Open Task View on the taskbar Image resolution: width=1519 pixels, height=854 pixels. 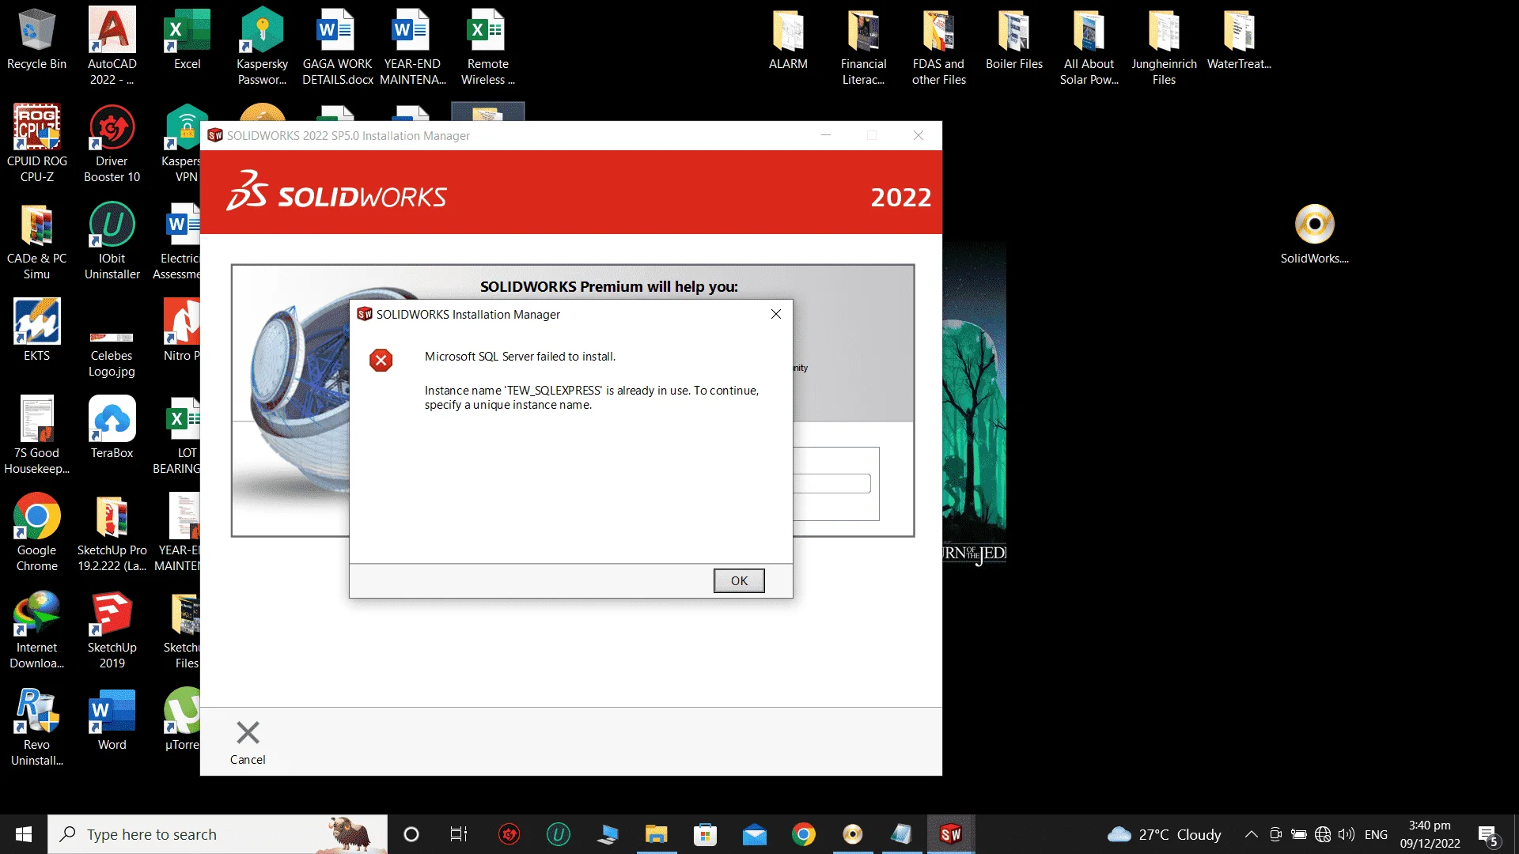pyautogui.click(x=459, y=834)
